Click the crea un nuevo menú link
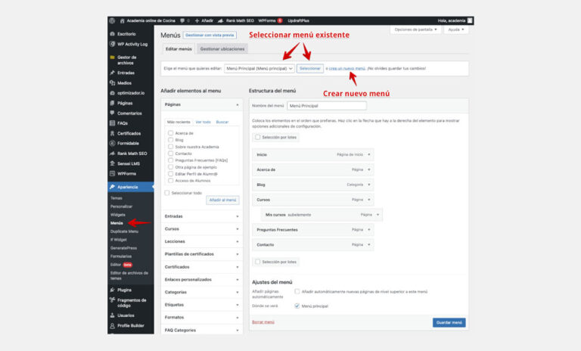 [x=347, y=69]
